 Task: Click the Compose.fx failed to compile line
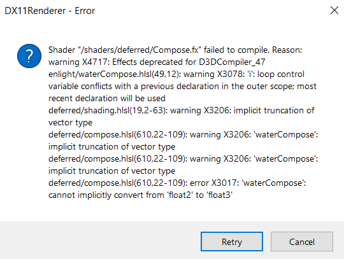pyautogui.click(x=175, y=50)
